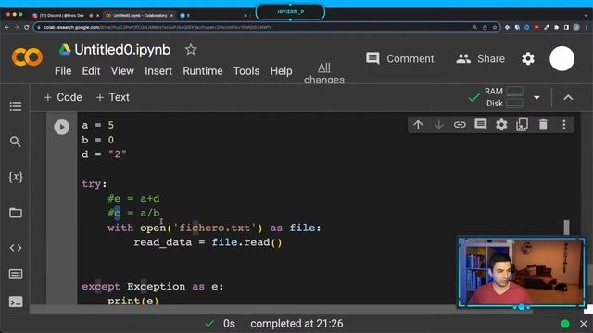Open notebook settings gear in header
The image size is (593, 333).
528,58
